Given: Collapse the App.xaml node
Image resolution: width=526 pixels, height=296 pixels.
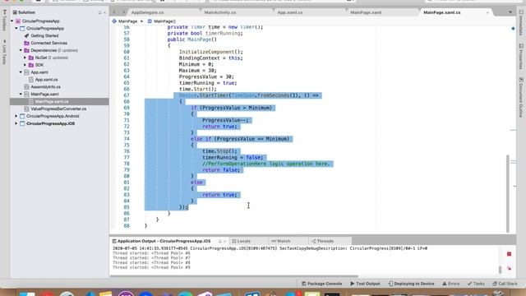Looking at the screenshot, I should (x=21, y=72).
